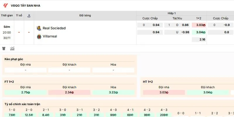Select correct score 4 - 3 odds 209
Viewport: 234px width, 117px height.
point(164,115)
